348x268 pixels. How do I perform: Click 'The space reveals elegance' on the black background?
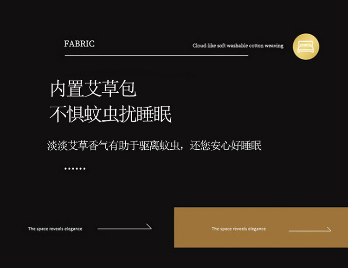55,229
